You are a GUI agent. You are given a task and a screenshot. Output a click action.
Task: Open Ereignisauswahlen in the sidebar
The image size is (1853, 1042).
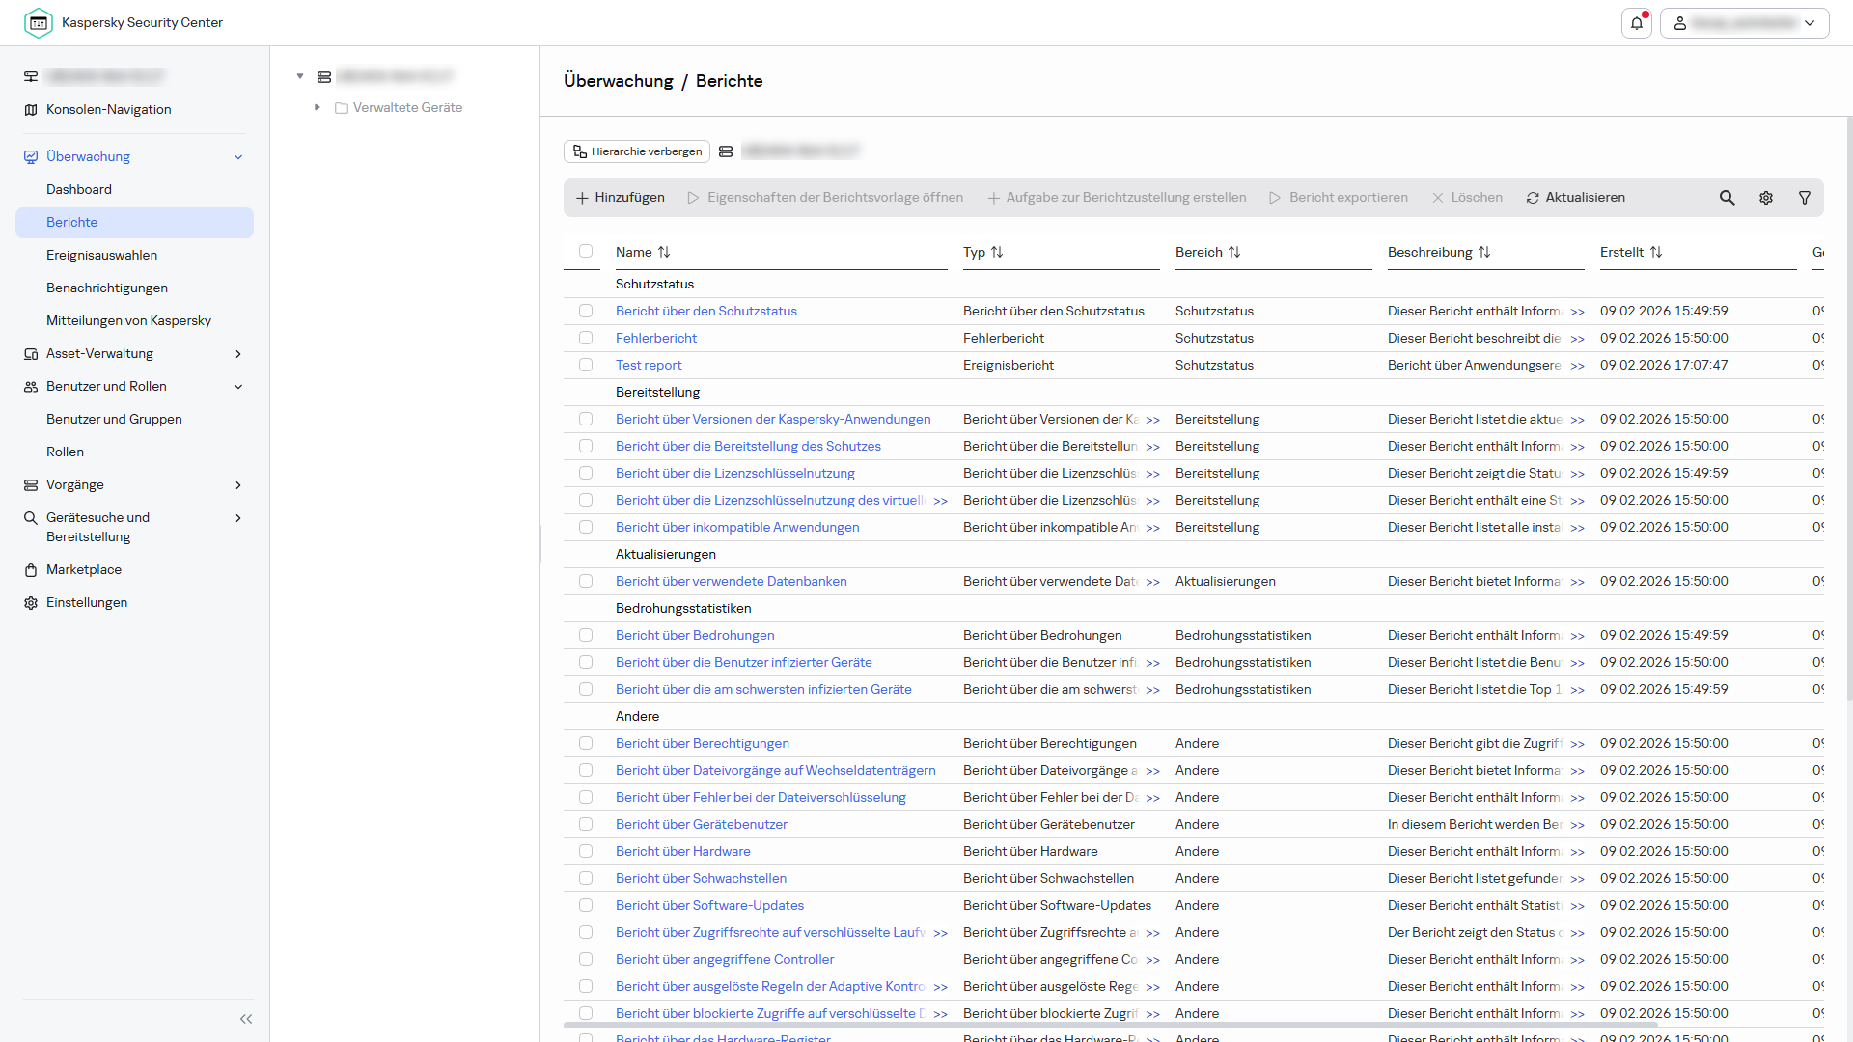pos(101,255)
